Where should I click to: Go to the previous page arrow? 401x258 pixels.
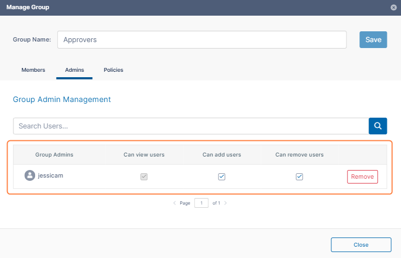[x=174, y=203]
